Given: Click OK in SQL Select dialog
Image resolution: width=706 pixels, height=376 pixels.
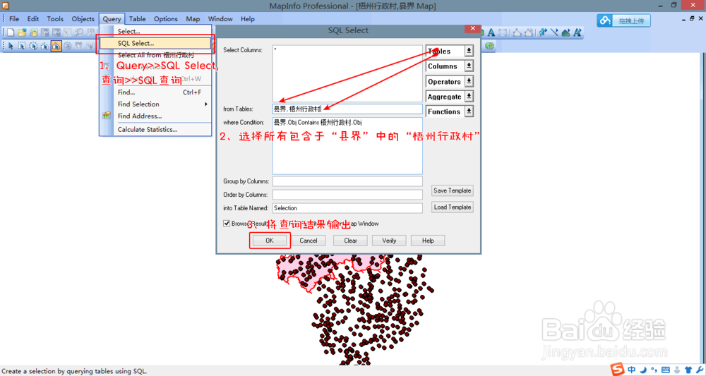Looking at the screenshot, I should click(269, 241).
